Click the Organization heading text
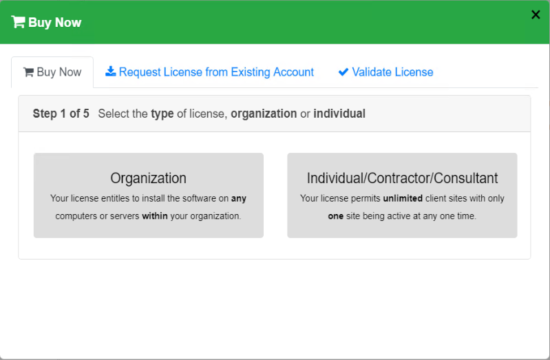 [149, 178]
